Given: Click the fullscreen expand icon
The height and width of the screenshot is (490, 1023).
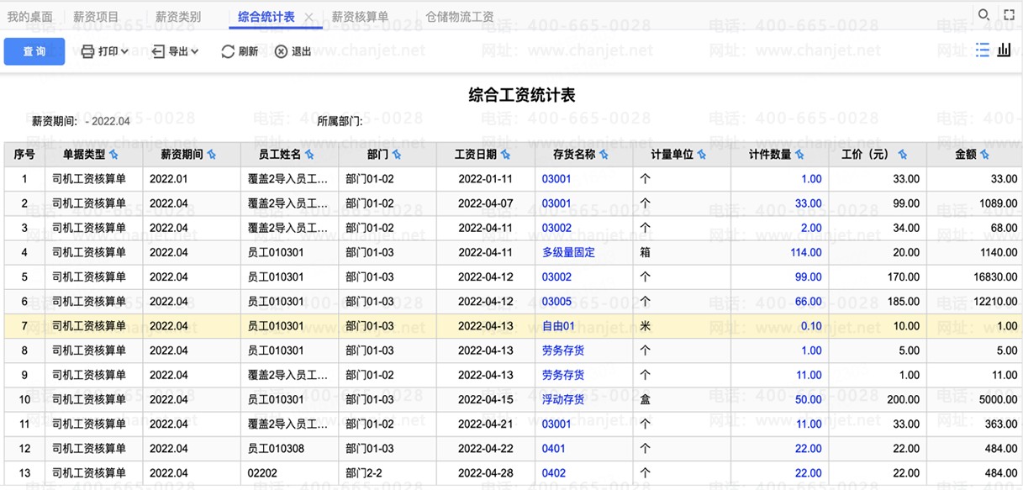Looking at the screenshot, I should click(1010, 15).
